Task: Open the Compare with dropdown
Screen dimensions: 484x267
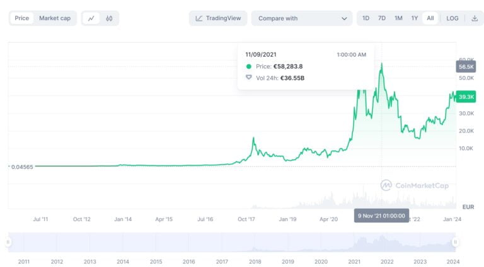Action: click(x=301, y=18)
